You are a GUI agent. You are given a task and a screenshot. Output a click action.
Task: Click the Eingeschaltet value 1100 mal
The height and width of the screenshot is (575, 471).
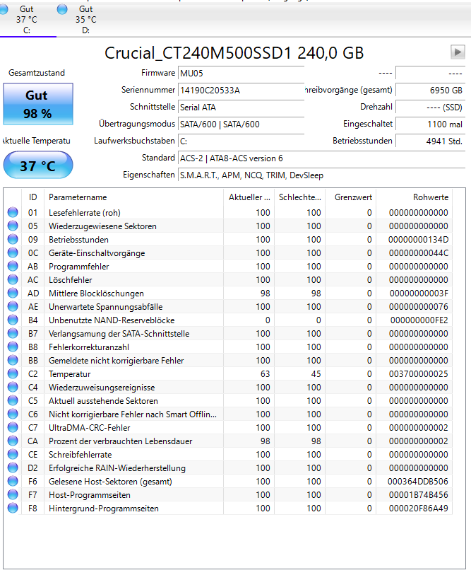point(430,124)
